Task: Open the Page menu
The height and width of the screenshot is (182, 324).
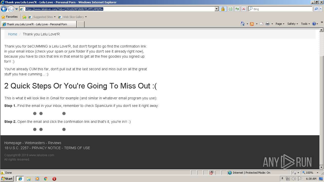Action: (280, 24)
